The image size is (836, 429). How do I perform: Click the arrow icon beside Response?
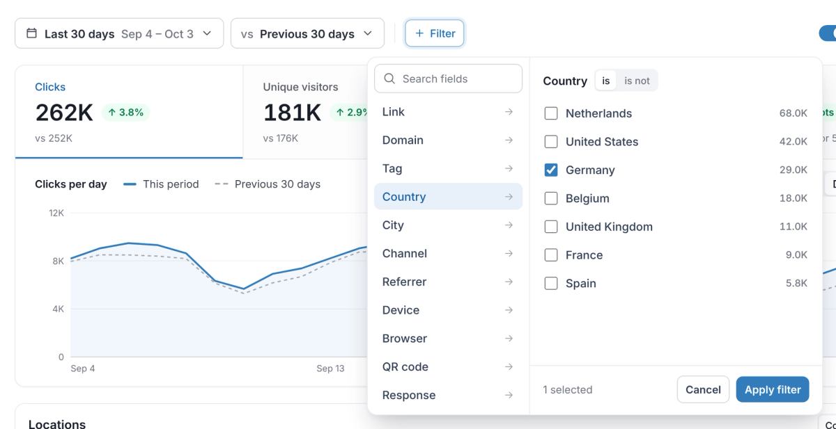click(x=509, y=395)
